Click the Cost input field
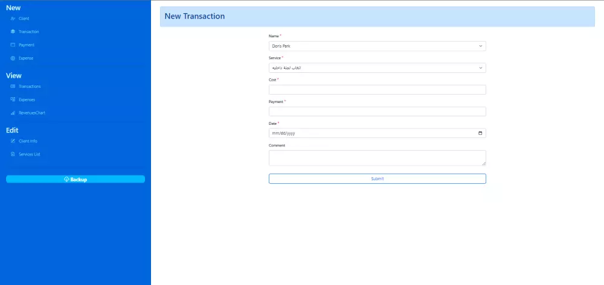This screenshot has width=604, height=285. click(377, 90)
